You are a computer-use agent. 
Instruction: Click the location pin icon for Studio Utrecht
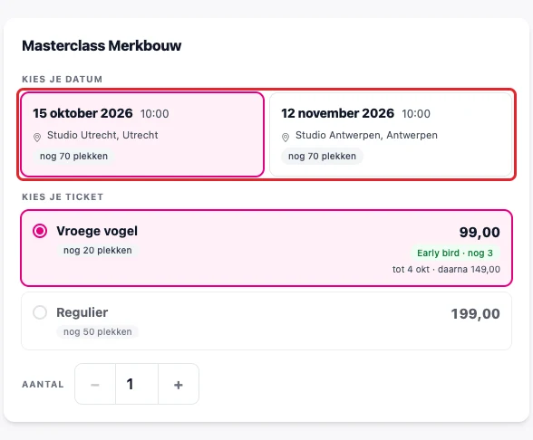click(x=37, y=138)
